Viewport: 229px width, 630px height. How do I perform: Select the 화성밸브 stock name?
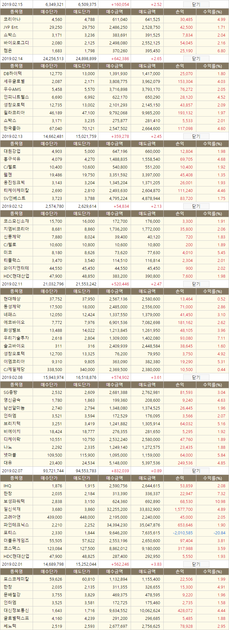click(x=12, y=330)
